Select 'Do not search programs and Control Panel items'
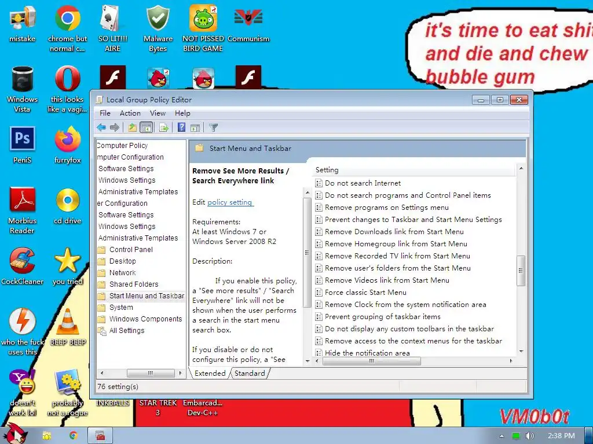This screenshot has width=593, height=444. pos(408,195)
